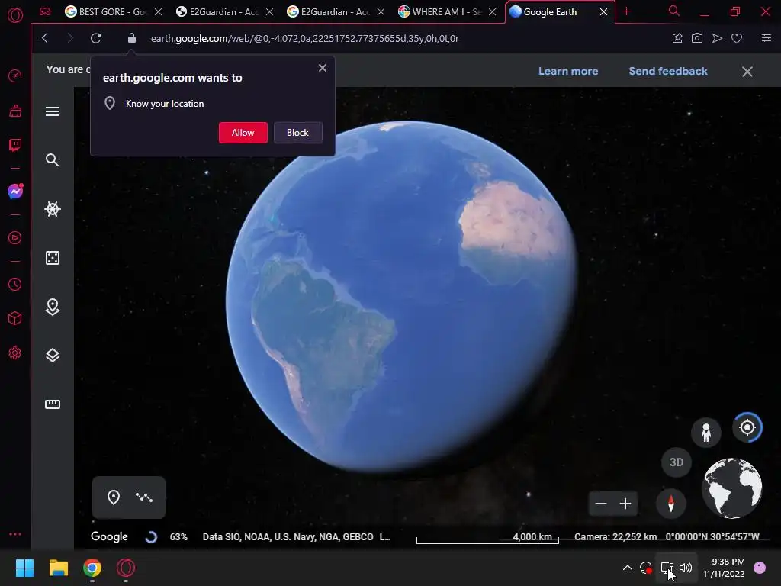
Task: Open sidebar three-dot setup menu
Action: pyautogui.click(x=15, y=533)
